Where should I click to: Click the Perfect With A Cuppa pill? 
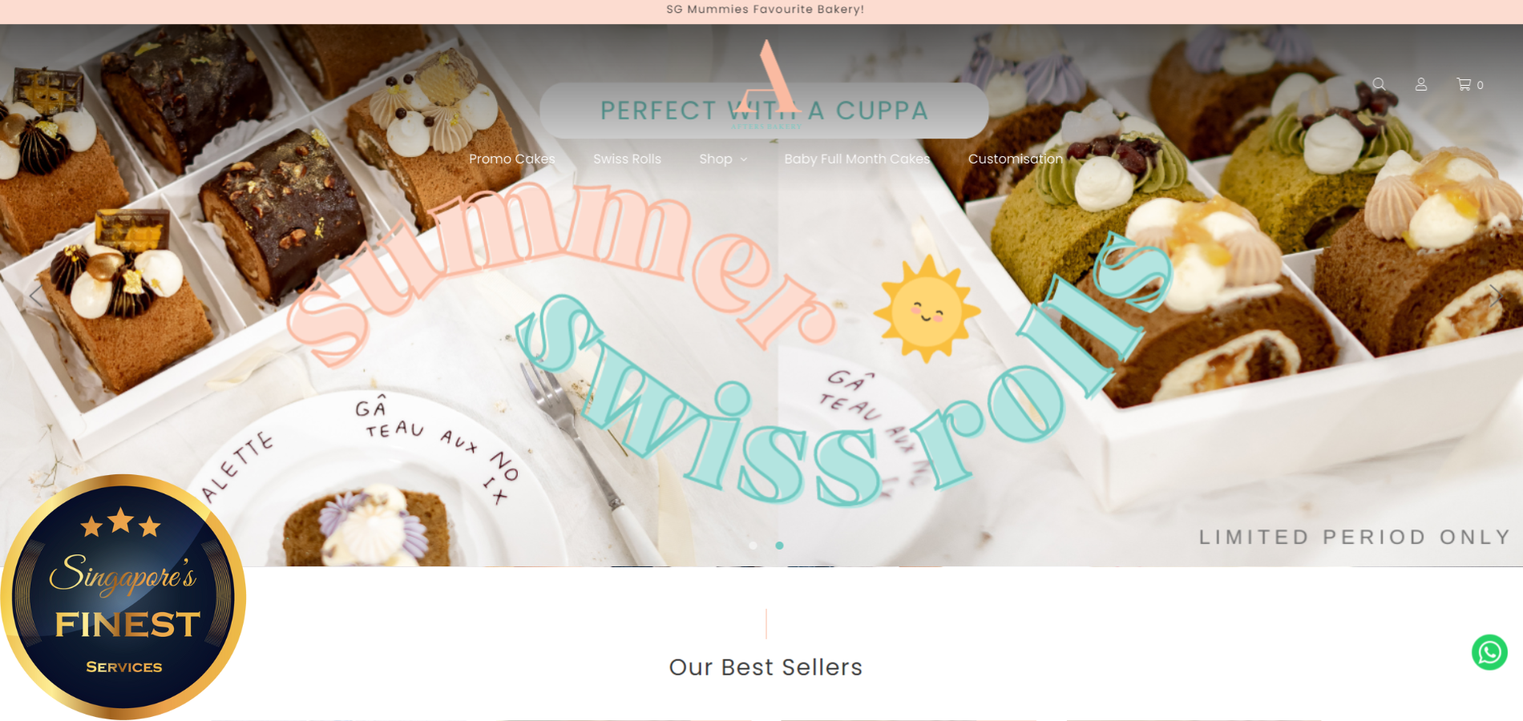tap(764, 111)
